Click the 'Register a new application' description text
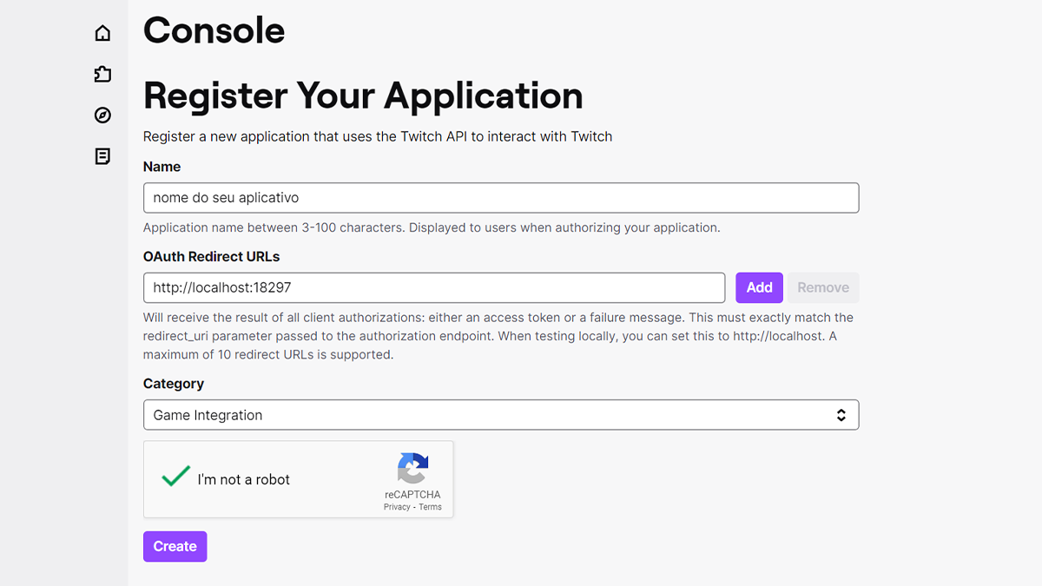 tap(378, 136)
